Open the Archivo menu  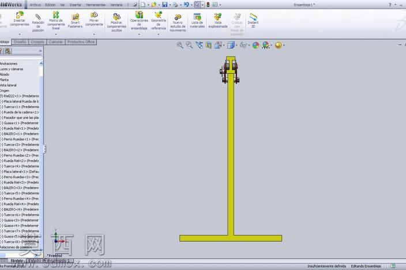pos(35,5)
